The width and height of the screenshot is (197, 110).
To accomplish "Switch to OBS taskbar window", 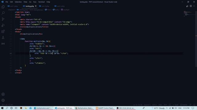I will [126, 108].
